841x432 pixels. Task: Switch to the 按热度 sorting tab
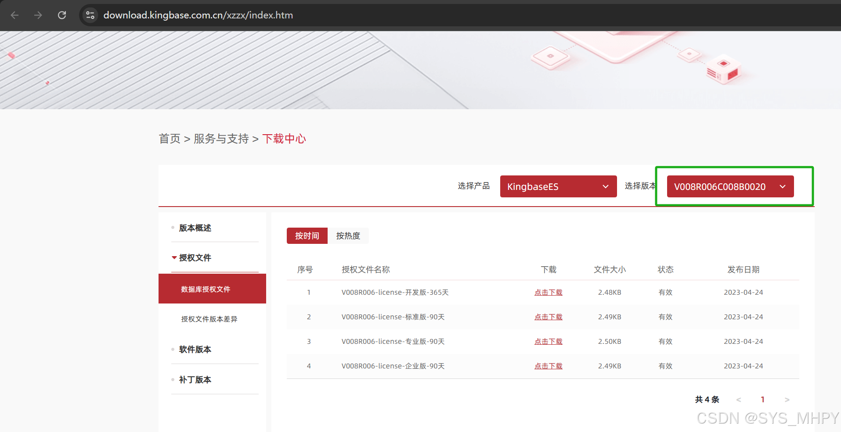[x=348, y=236]
